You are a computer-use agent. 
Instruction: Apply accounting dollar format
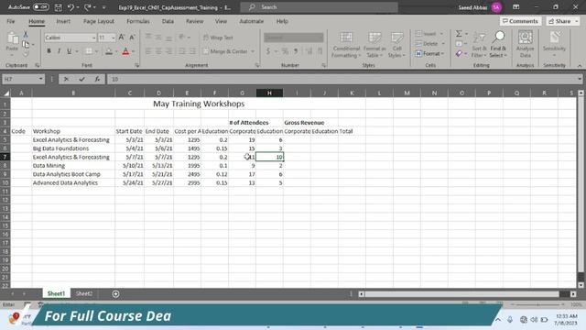268,51
